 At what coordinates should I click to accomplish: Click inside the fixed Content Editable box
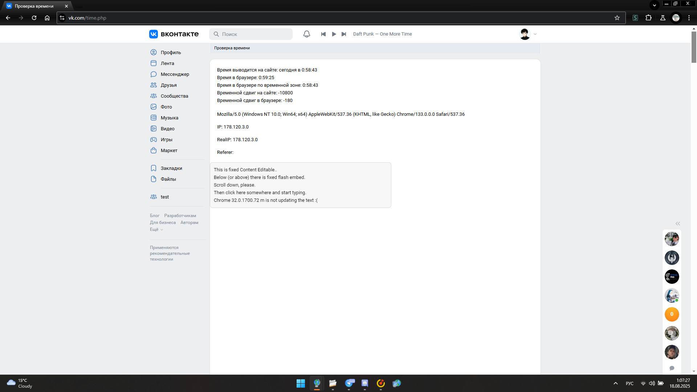coord(300,185)
